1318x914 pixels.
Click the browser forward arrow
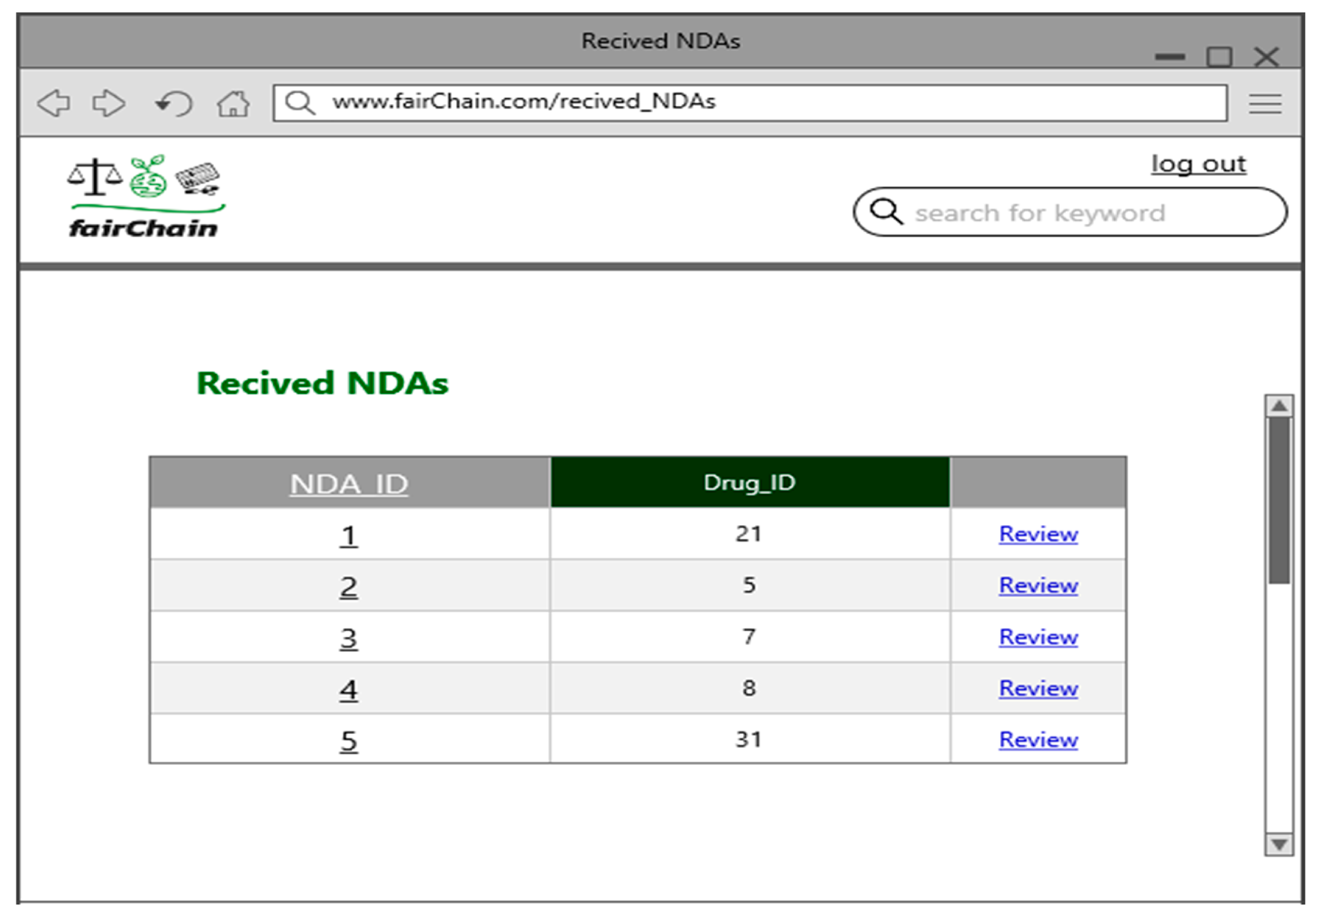tap(109, 103)
